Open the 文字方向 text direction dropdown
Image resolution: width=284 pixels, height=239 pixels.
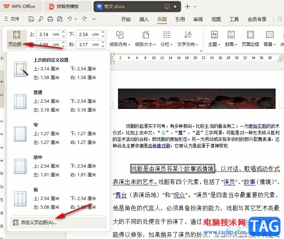click(188, 39)
